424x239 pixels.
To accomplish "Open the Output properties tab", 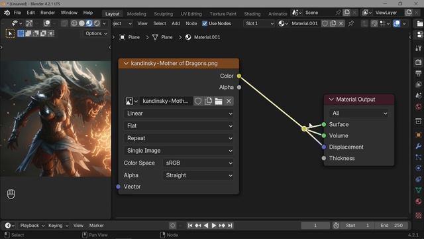I will click(418, 73).
